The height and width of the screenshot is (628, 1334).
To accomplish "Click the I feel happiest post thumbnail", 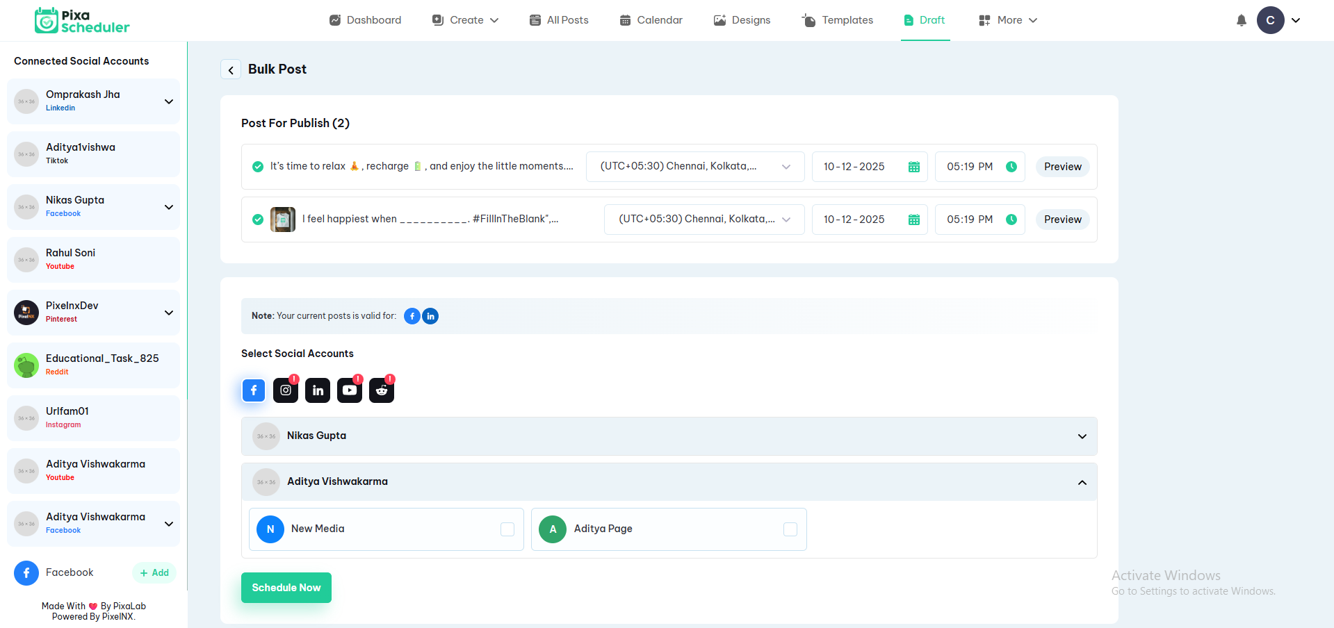I will (x=282, y=219).
